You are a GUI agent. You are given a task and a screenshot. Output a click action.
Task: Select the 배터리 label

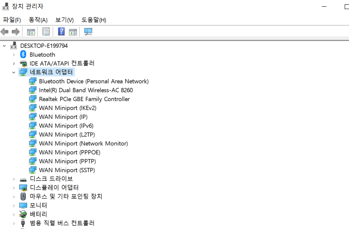tap(38, 214)
